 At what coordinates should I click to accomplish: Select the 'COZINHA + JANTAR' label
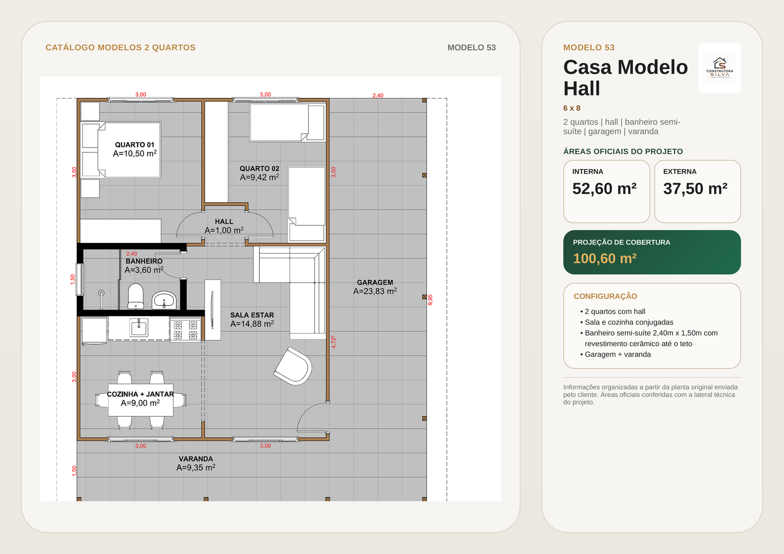tap(141, 394)
